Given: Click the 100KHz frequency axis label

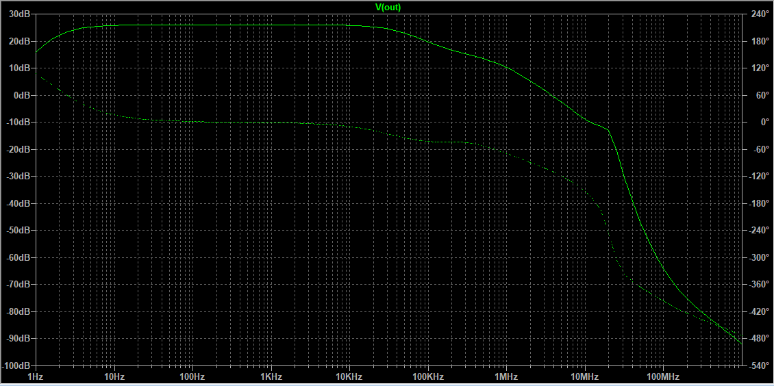Looking at the screenshot, I should [427, 377].
